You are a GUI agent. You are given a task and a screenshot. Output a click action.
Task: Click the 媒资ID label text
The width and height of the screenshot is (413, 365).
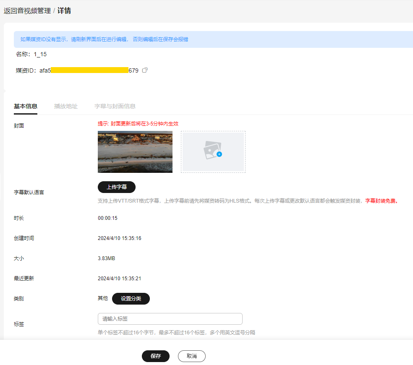pyautogui.click(x=26, y=70)
